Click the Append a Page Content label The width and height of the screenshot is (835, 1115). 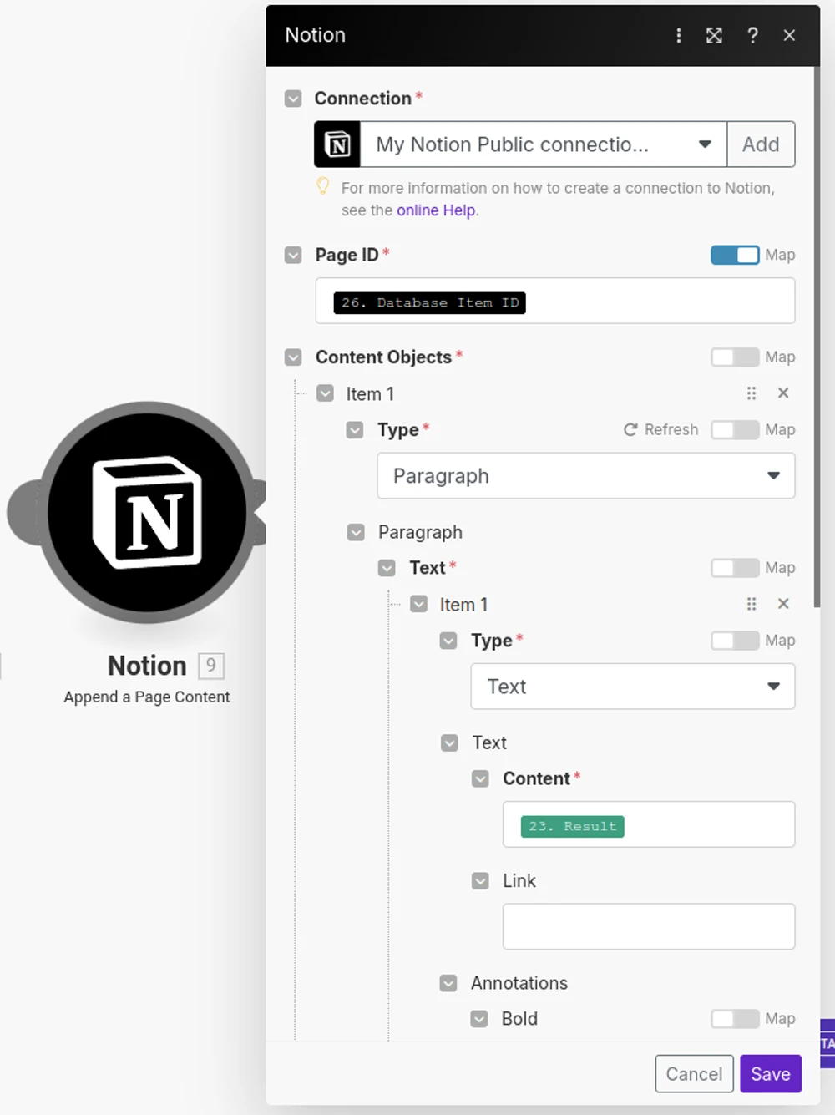tap(147, 697)
